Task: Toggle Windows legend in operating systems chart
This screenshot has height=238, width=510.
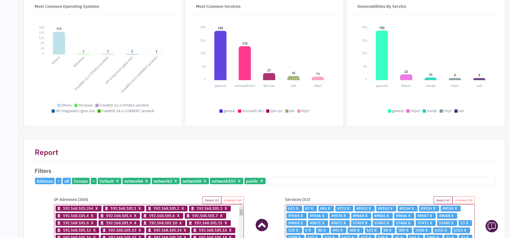Action: (84, 105)
